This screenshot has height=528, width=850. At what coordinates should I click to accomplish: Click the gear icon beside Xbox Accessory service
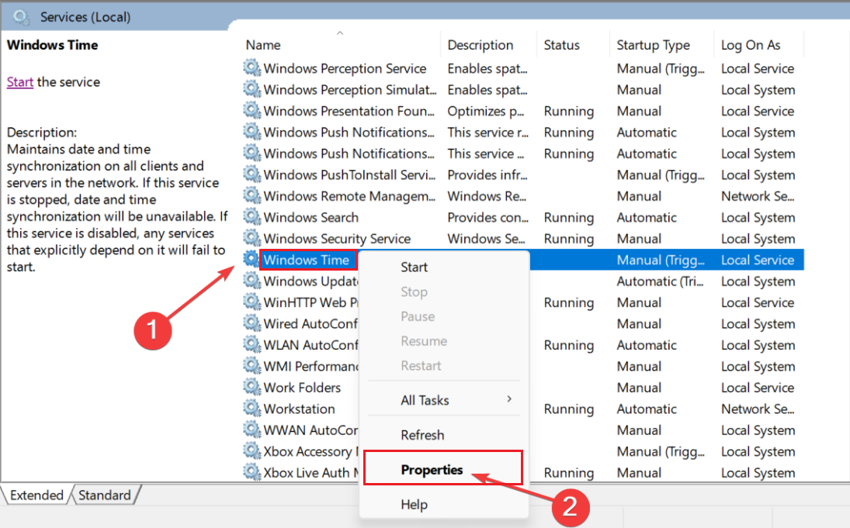pos(252,451)
